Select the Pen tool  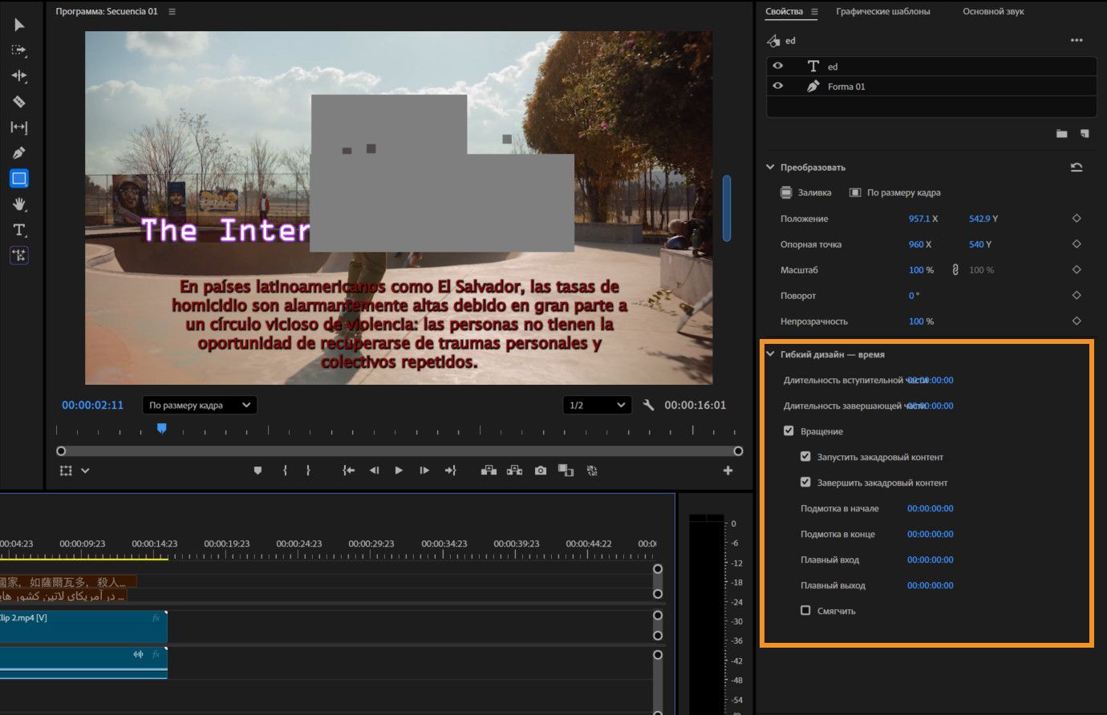[19, 153]
